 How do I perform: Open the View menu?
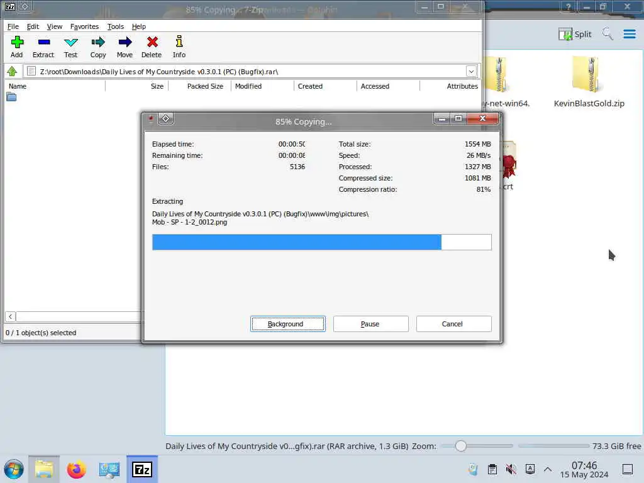click(55, 26)
